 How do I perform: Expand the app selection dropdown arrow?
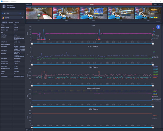(23, 18)
